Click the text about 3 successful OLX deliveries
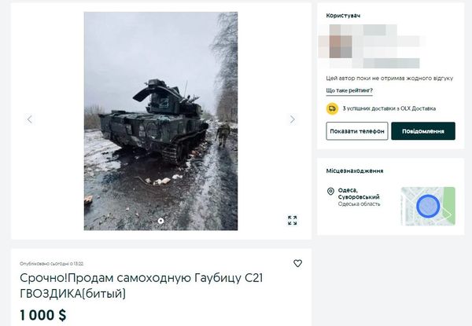This screenshot has width=472, height=326. pyautogui.click(x=389, y=108)
